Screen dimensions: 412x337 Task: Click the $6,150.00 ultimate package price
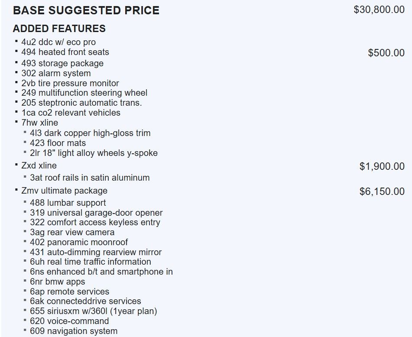[382, 191]
